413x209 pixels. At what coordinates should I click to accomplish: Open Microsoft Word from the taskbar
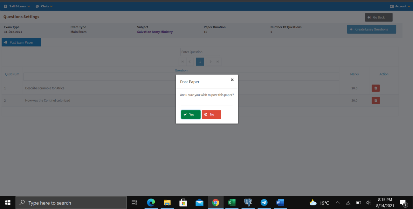pos(279,202)
